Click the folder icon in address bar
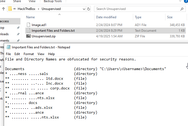Viewport: 188px width, 126px height. pos(10,9)
